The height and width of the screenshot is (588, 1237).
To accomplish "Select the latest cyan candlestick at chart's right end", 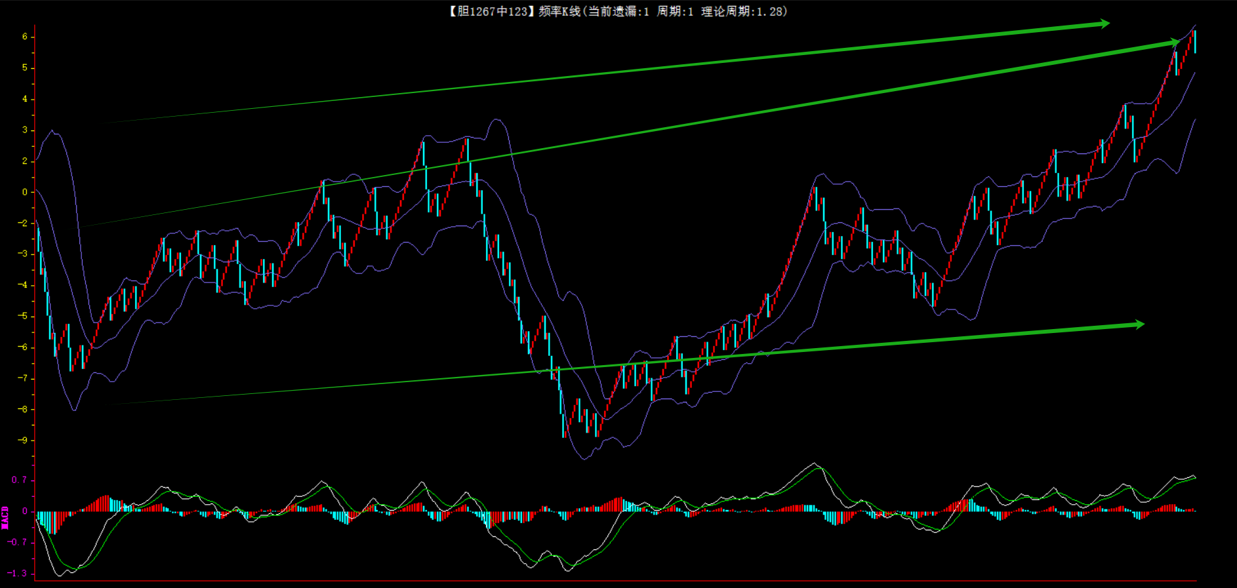I will click(x=1195, y=41).
